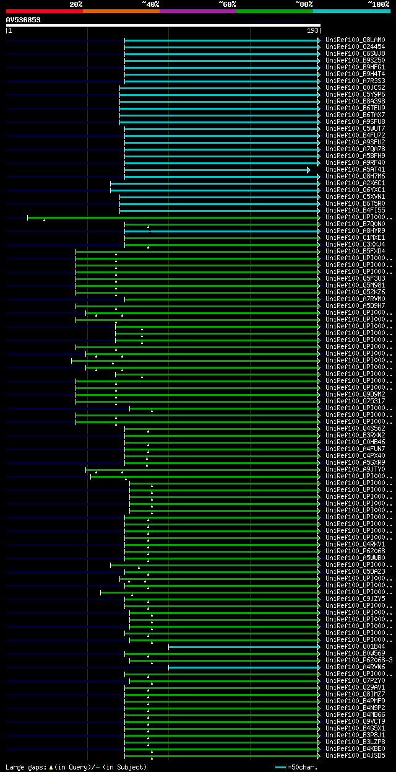The width and height of the screenshot is (396, 772).
Task: Click the UniRef100_C5WUT7 label
Action: point(355,128)
